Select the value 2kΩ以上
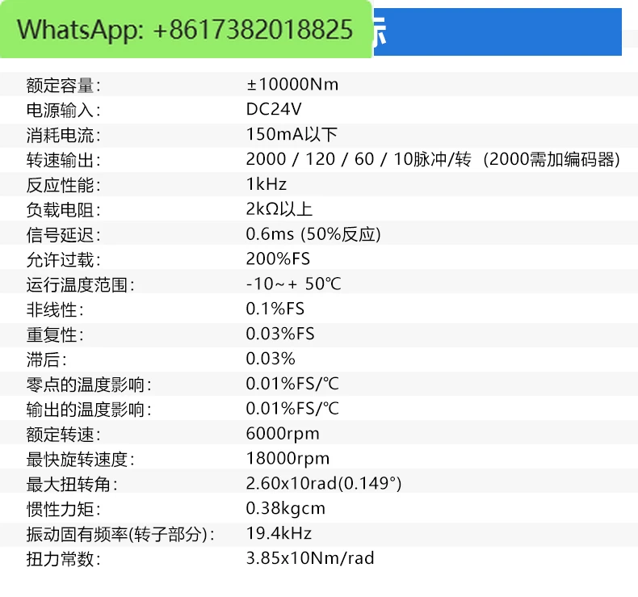This screenshot has height=597, width=638. click(279, 208)
